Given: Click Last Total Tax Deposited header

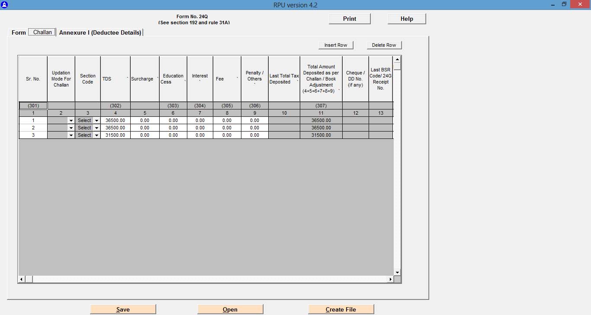Looking at the screenshot, I should coord(284,79).
